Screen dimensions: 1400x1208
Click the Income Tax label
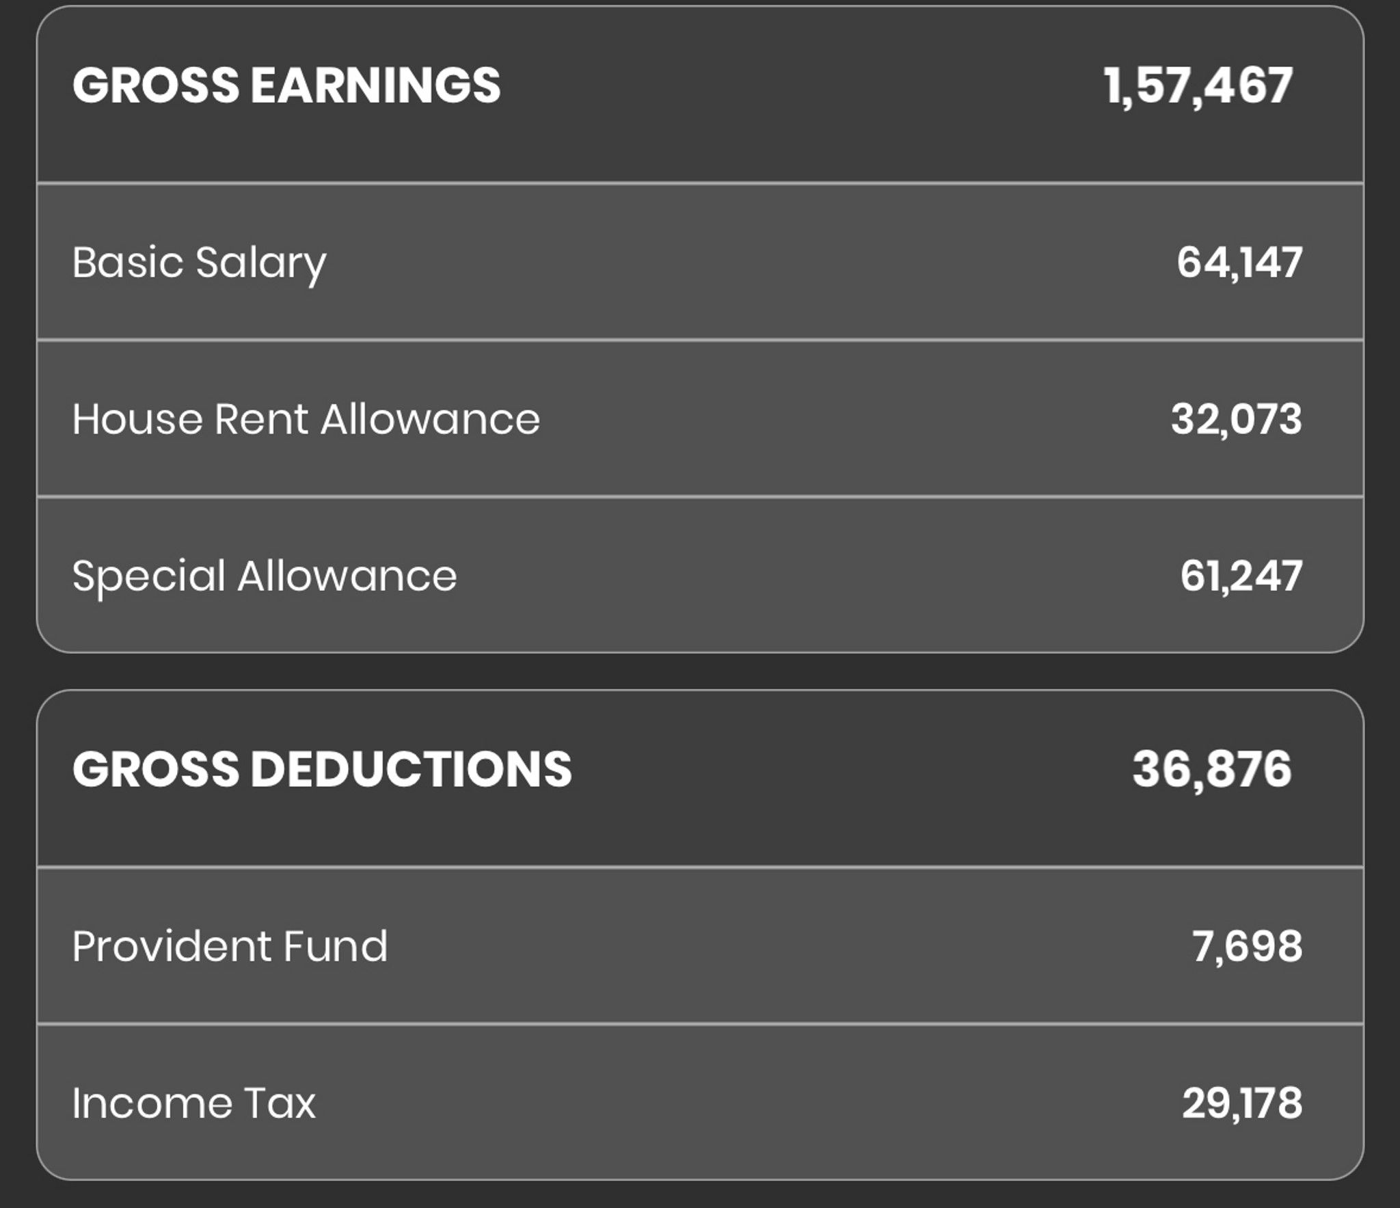tap(194, 1103)
